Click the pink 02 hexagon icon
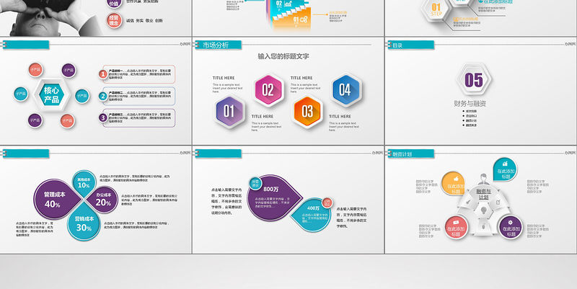 click(268, 90)
